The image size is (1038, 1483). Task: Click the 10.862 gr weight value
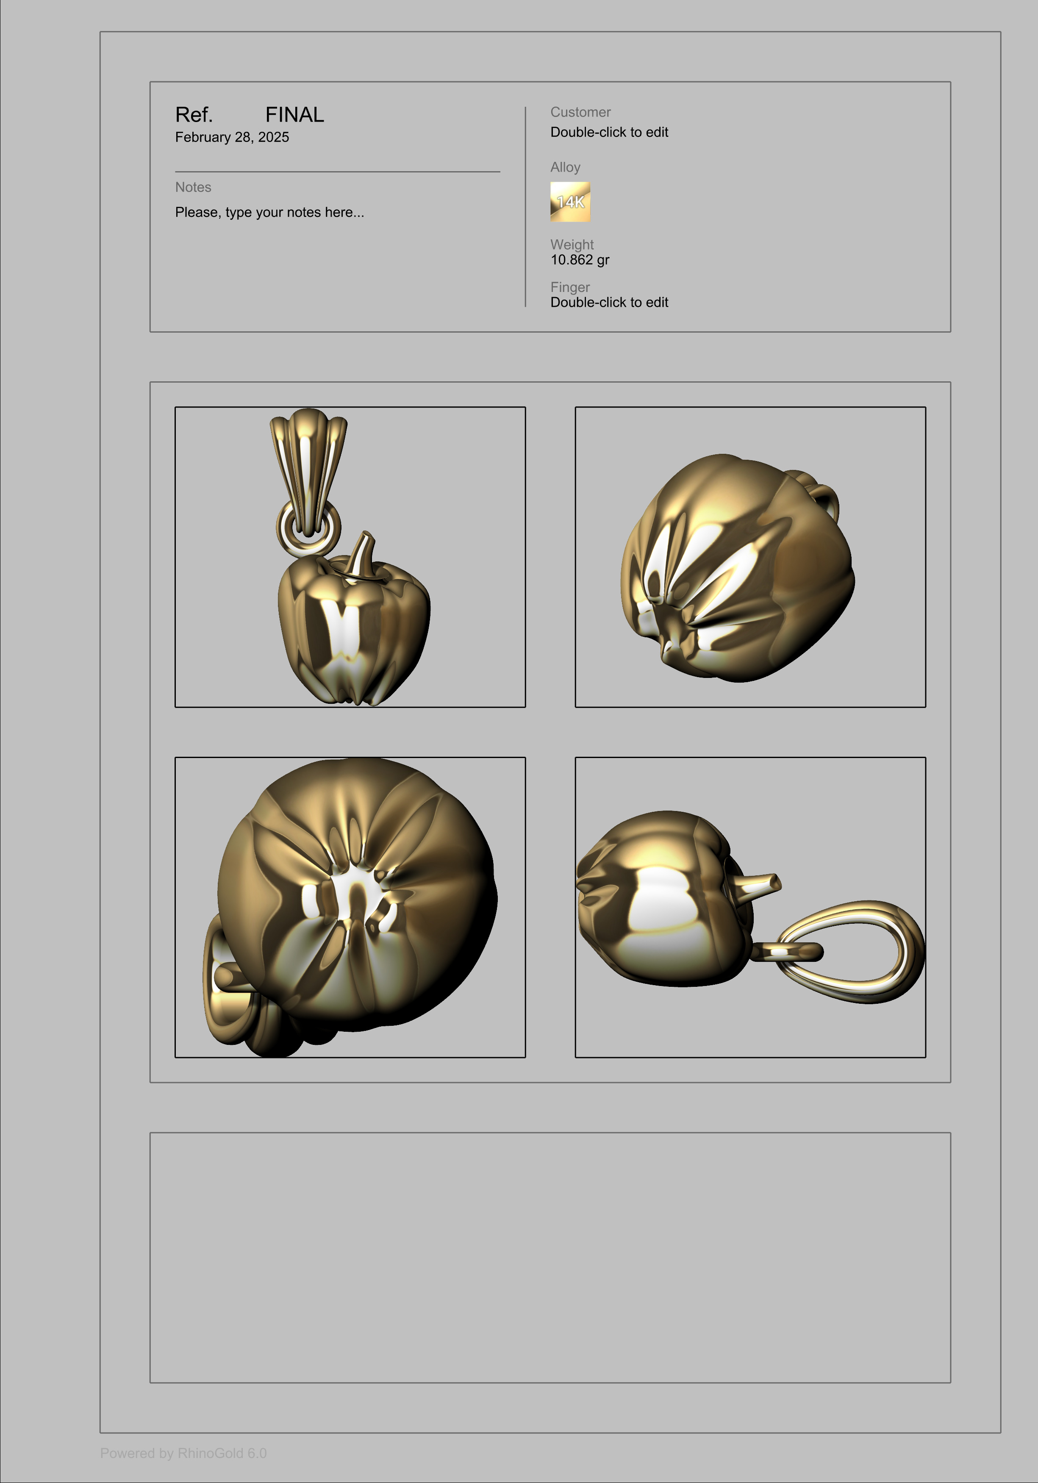[x=580, y=260]
